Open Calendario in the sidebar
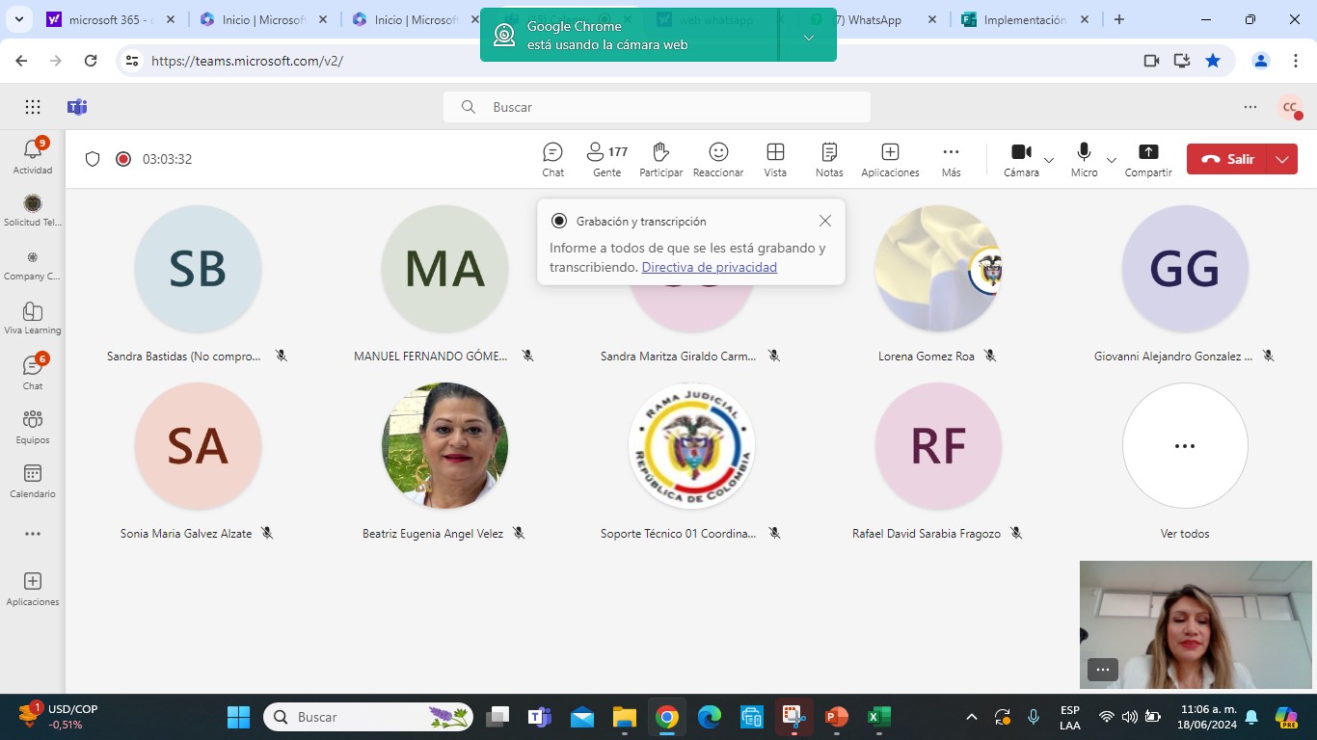Screen dimensions: 1317x740 pos(33,480)
